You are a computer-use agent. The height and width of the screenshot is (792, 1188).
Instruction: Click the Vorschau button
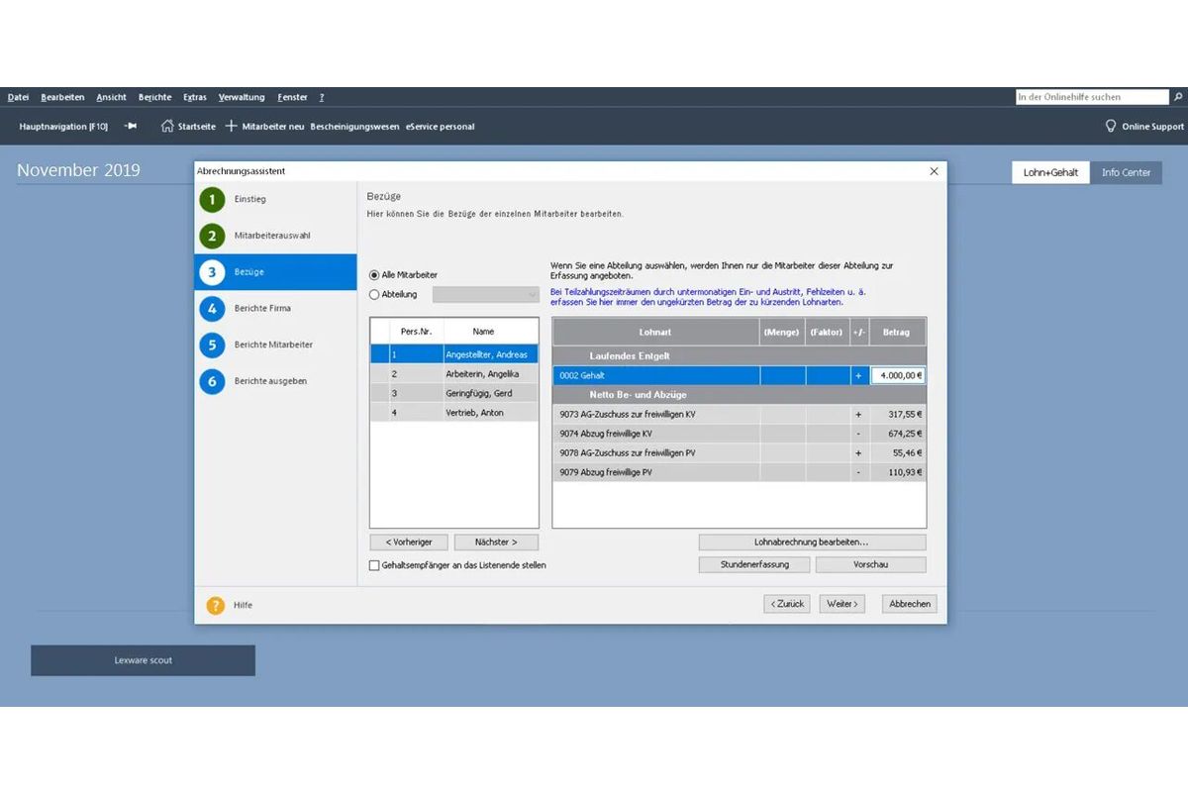[870, 565]
